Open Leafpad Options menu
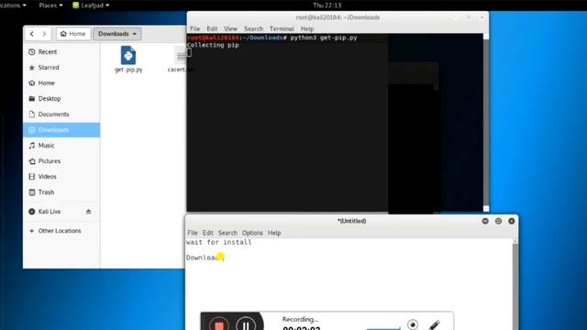 (252, 233)
